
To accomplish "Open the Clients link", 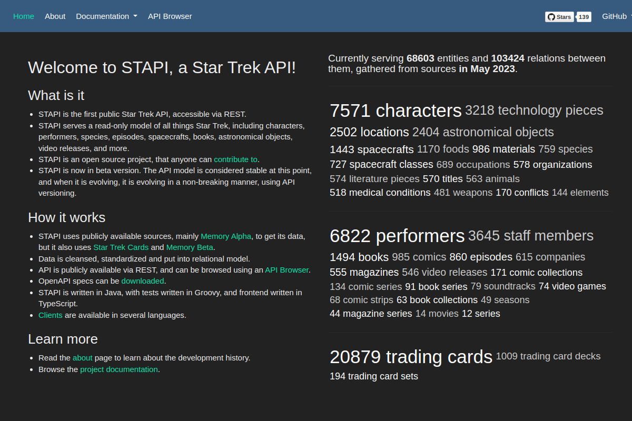I will pos(51,315).
